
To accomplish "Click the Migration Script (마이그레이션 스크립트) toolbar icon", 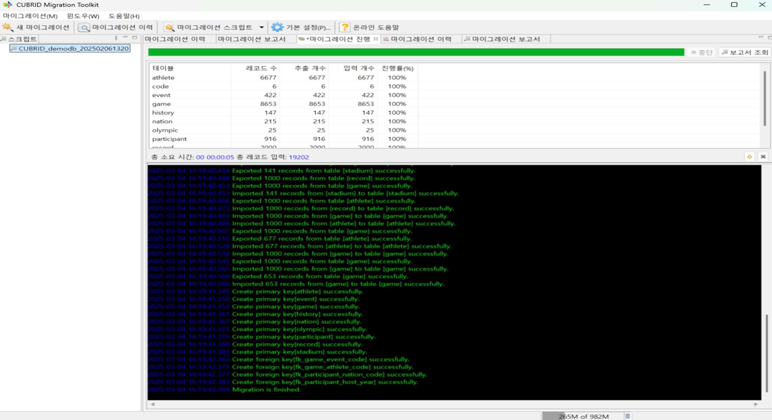I will [169, 28].
